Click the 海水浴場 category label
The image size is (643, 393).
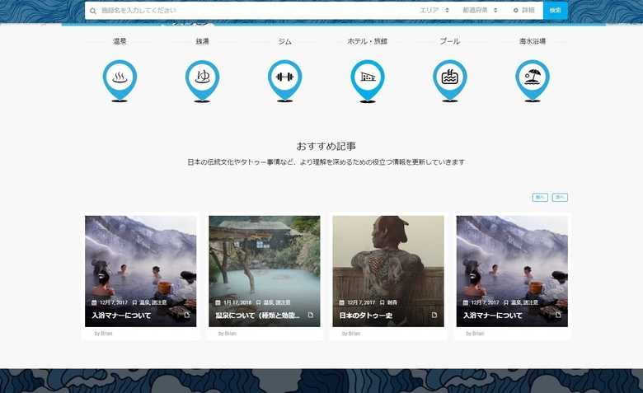click(x=533, y=41)
